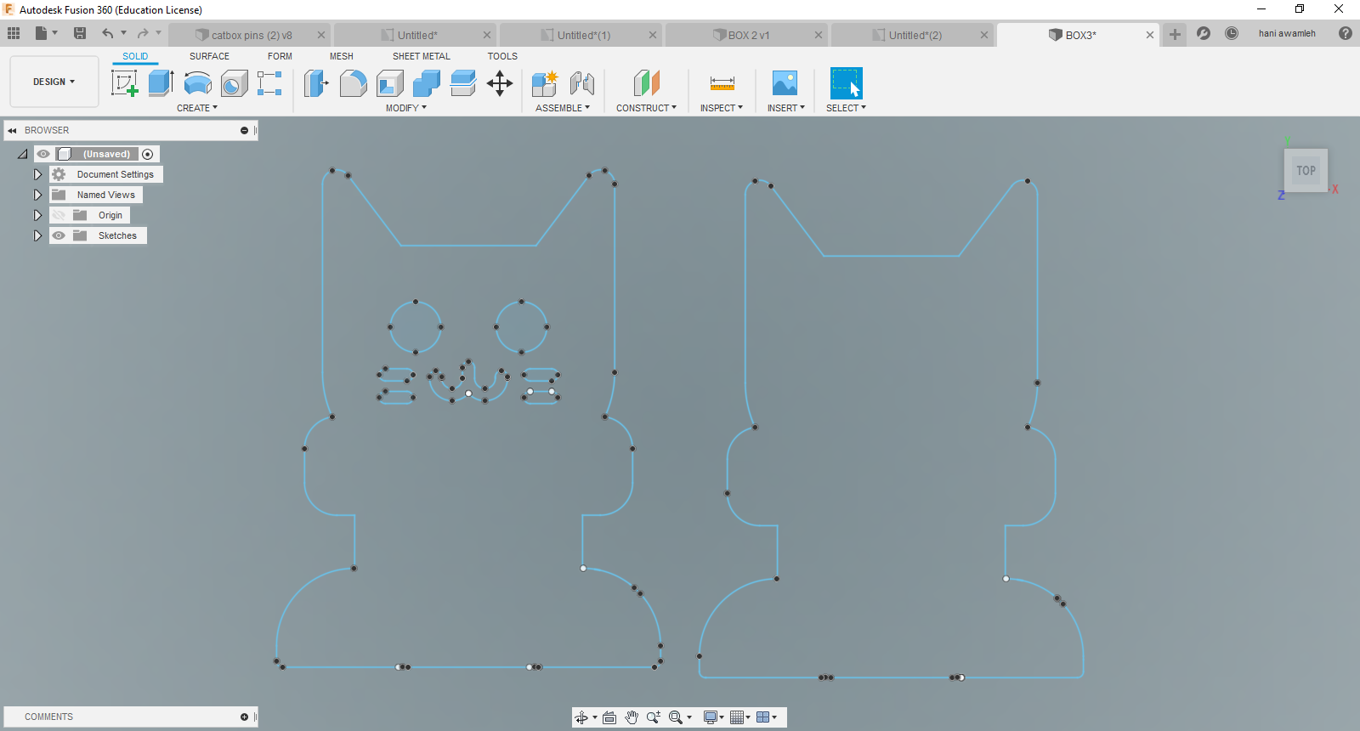Click the Midplane construct icon
This screenshot has height=731, width=1360.
pyautogui.click(x=647, y=83)
